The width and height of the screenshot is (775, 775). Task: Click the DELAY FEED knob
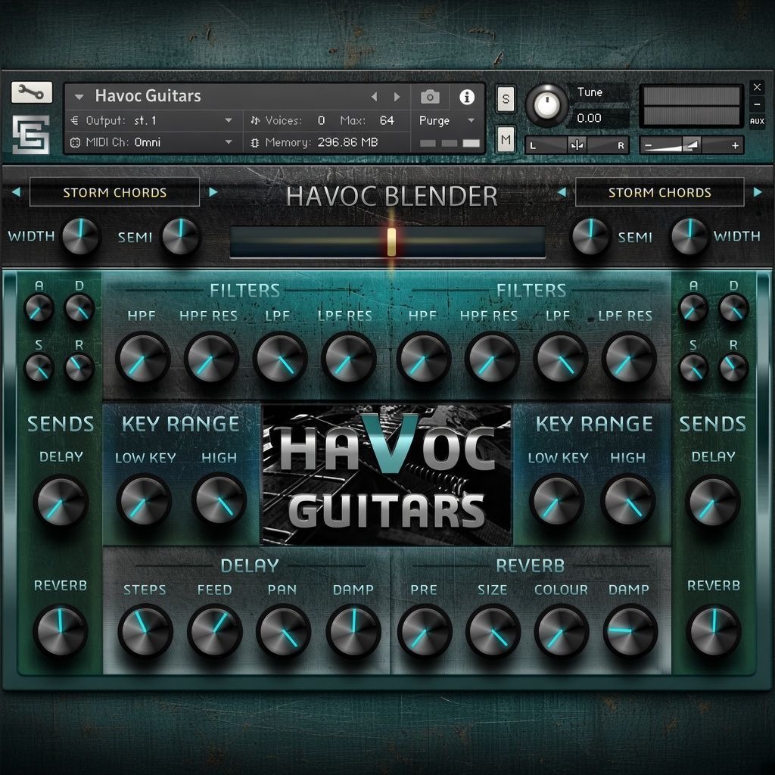(214, 631)
